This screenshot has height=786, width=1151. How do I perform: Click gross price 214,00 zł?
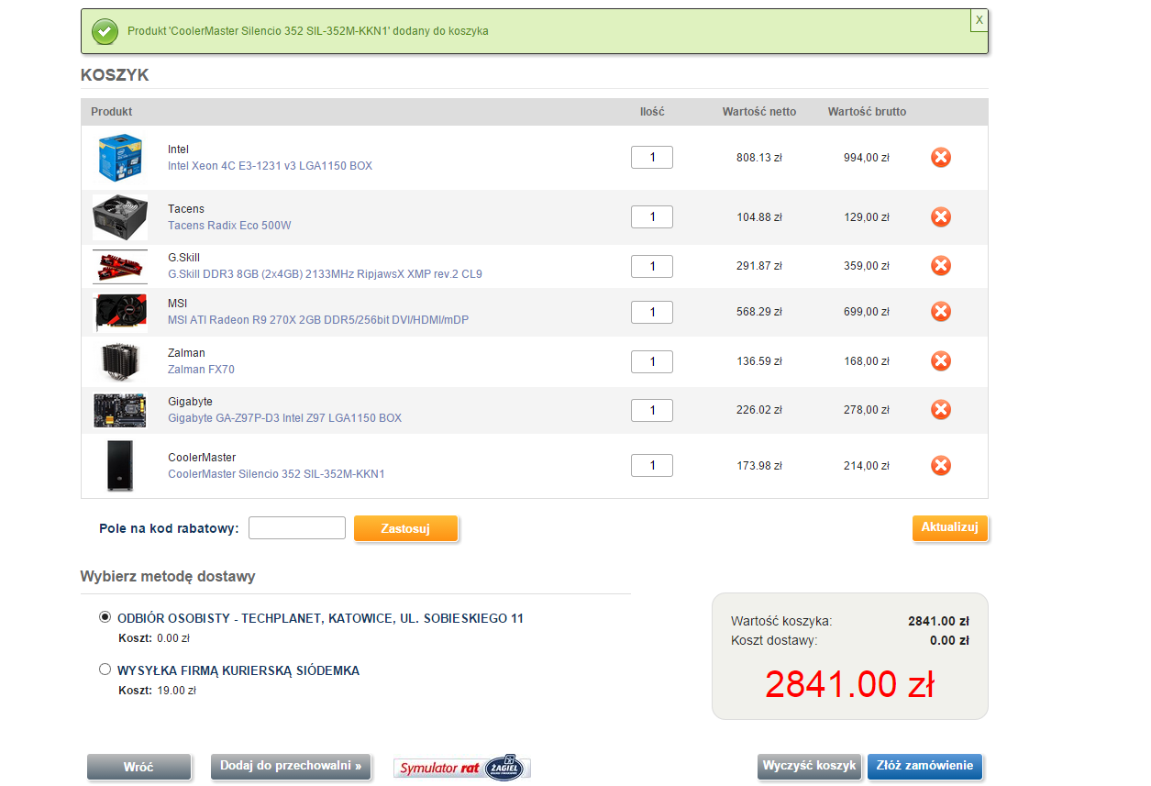[x=867, y=466]
